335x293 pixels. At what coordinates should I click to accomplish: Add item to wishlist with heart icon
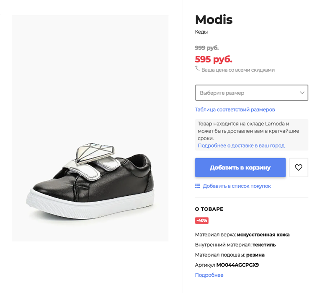pyautogui.click(x=299, y=168)
